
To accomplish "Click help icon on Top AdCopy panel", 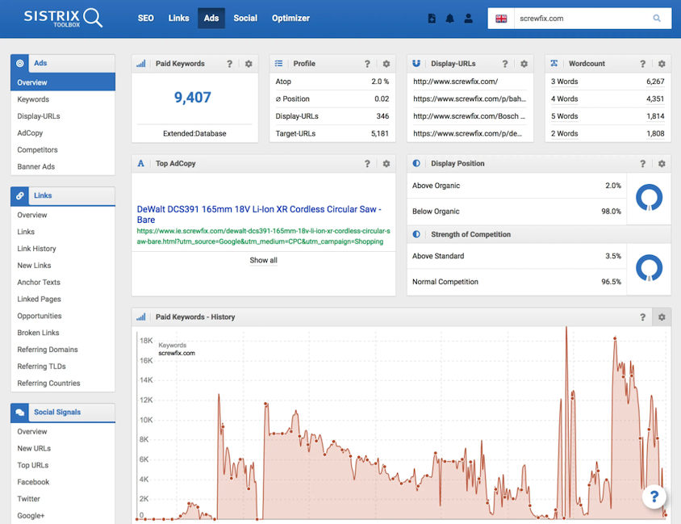I will point(368,164).
